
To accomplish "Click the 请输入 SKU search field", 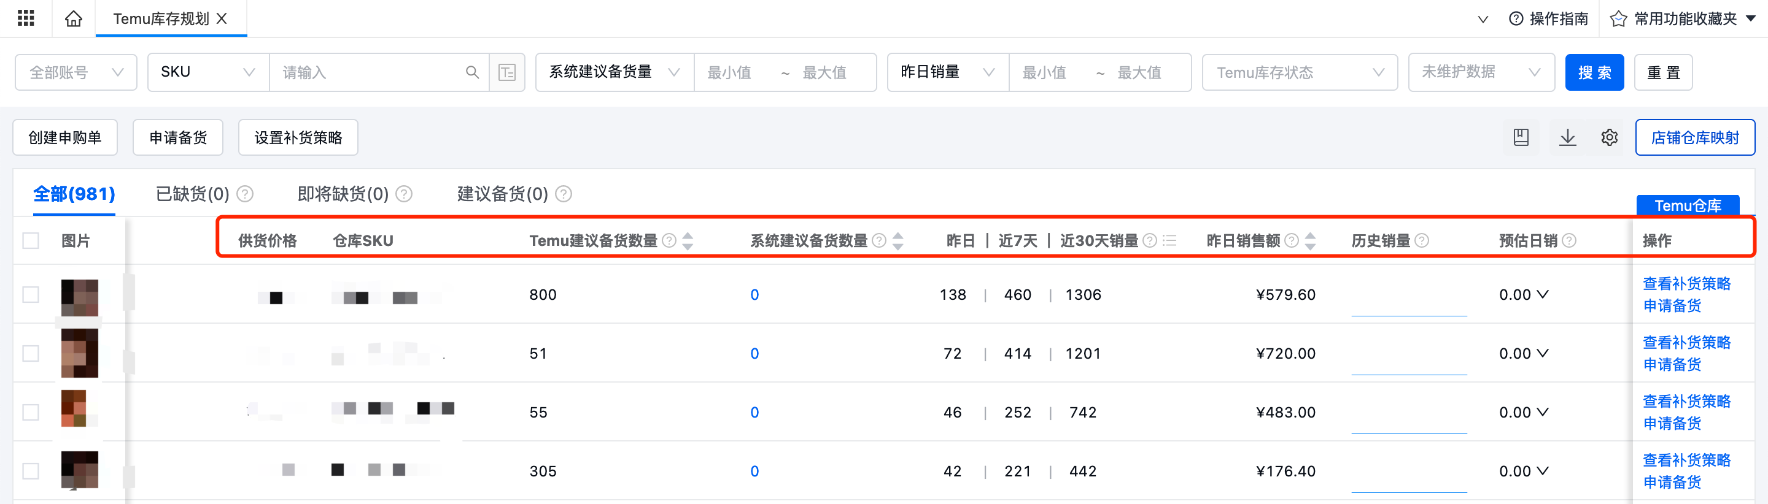I will [x=367, y=72].
